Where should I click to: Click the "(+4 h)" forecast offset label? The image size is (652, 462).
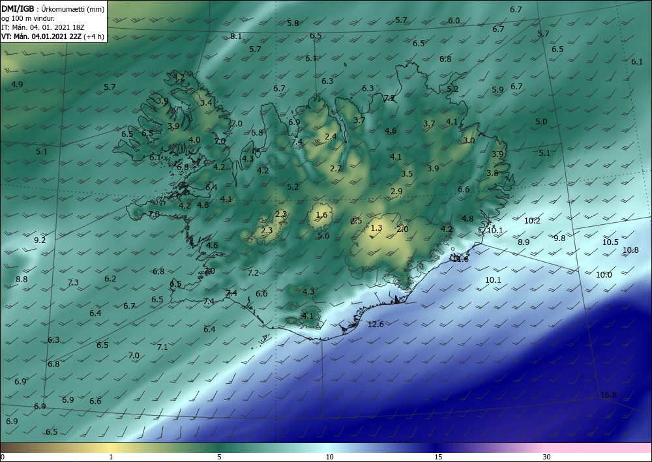[x=93, y=36]
